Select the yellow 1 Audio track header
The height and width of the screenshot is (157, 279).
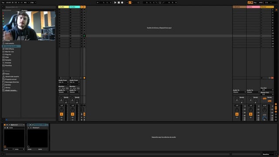(64, 7)
